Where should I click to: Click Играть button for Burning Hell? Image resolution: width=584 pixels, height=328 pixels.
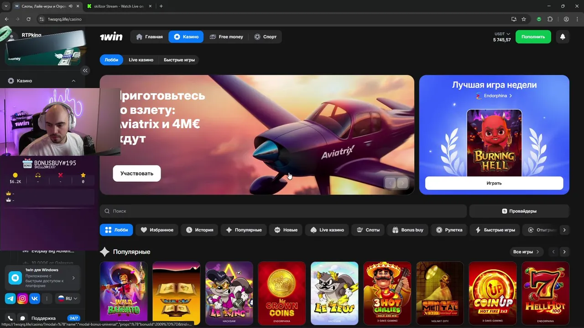coord(494,183)
